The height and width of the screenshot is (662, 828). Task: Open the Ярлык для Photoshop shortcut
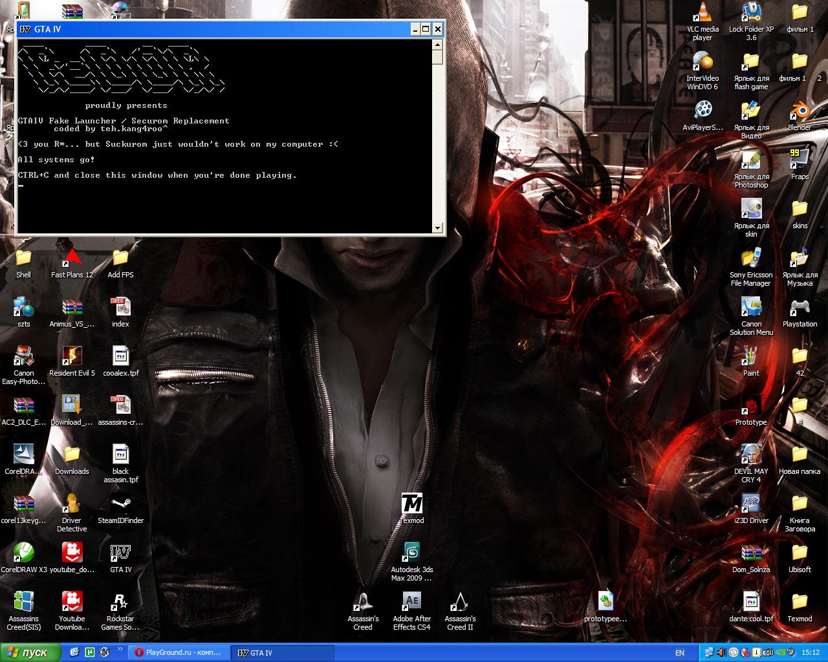pos(751,168)
